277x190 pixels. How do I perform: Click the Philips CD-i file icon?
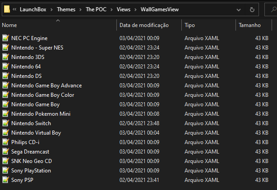pyautogui.click(x=6, y=142)
